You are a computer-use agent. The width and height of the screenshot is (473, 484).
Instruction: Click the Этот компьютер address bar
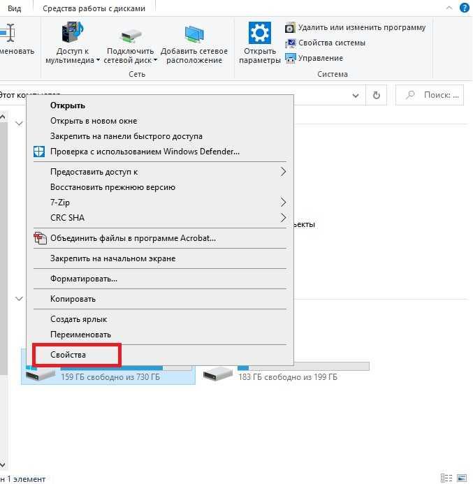click(182, 95)
